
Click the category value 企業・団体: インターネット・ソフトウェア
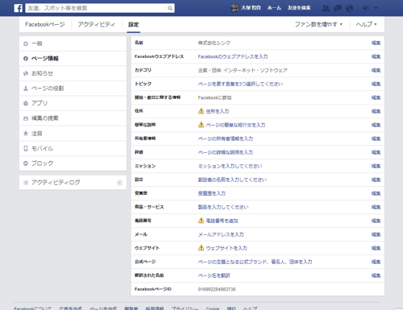[243, 70]
